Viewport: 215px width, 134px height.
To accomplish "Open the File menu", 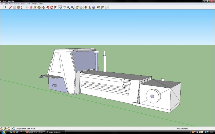I will click(2, 4).
